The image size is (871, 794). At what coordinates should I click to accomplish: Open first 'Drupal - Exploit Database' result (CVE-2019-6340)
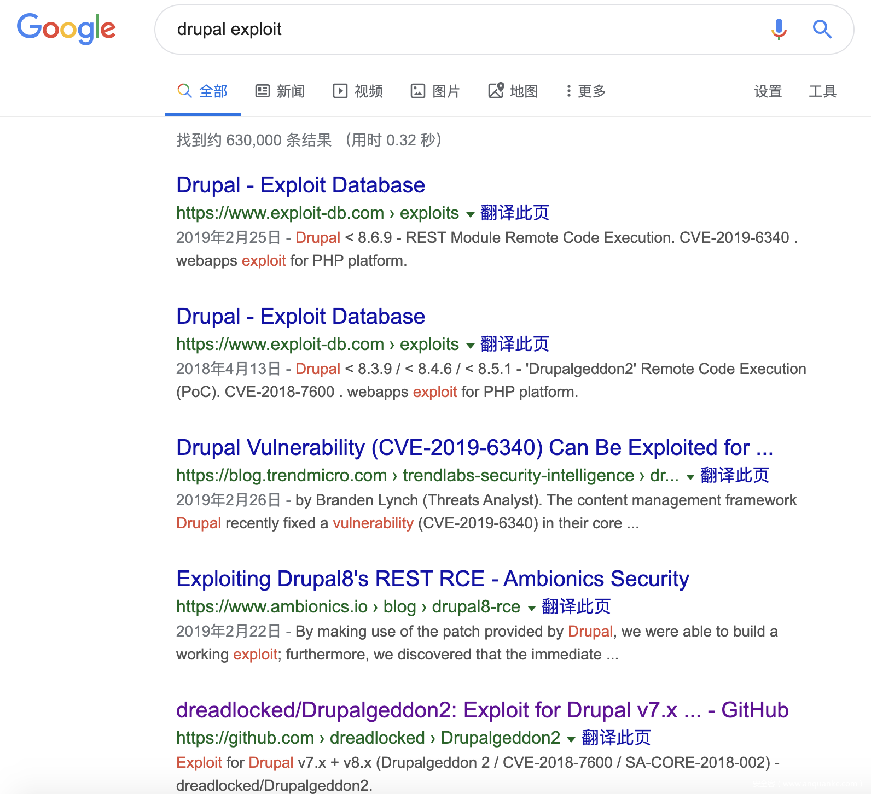pyautogui.click(x=300, y=185)
